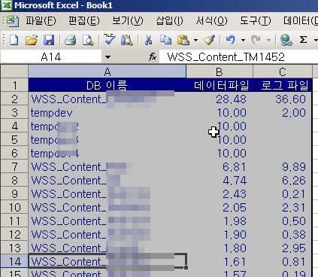Click the Copy icon
This screenshot has height=277, width=318.
pos(165,40)
